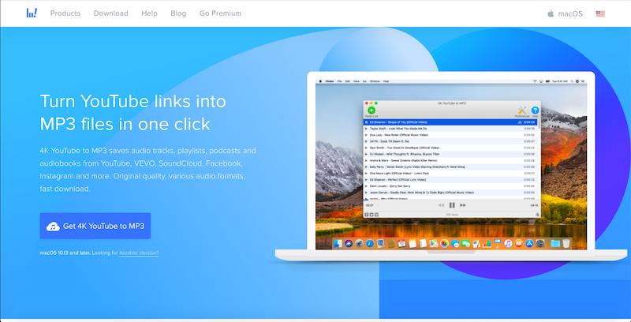631x322 pixels.
Task: Go to the Help page
Action: [149, 13]
